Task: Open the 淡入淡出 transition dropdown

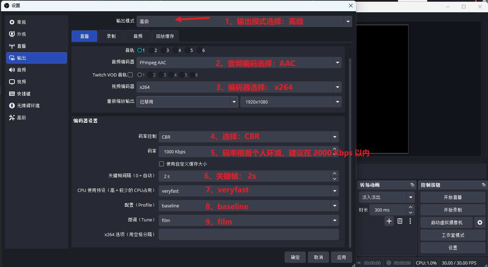Action: coord(387,197)
